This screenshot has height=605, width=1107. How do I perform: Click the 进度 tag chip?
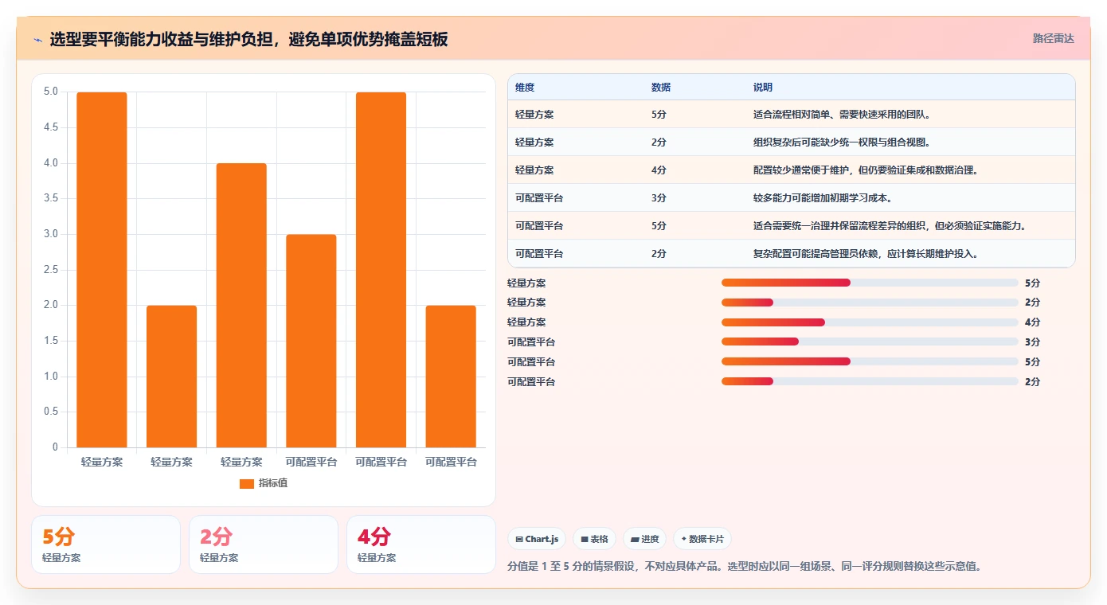[644, 539]
